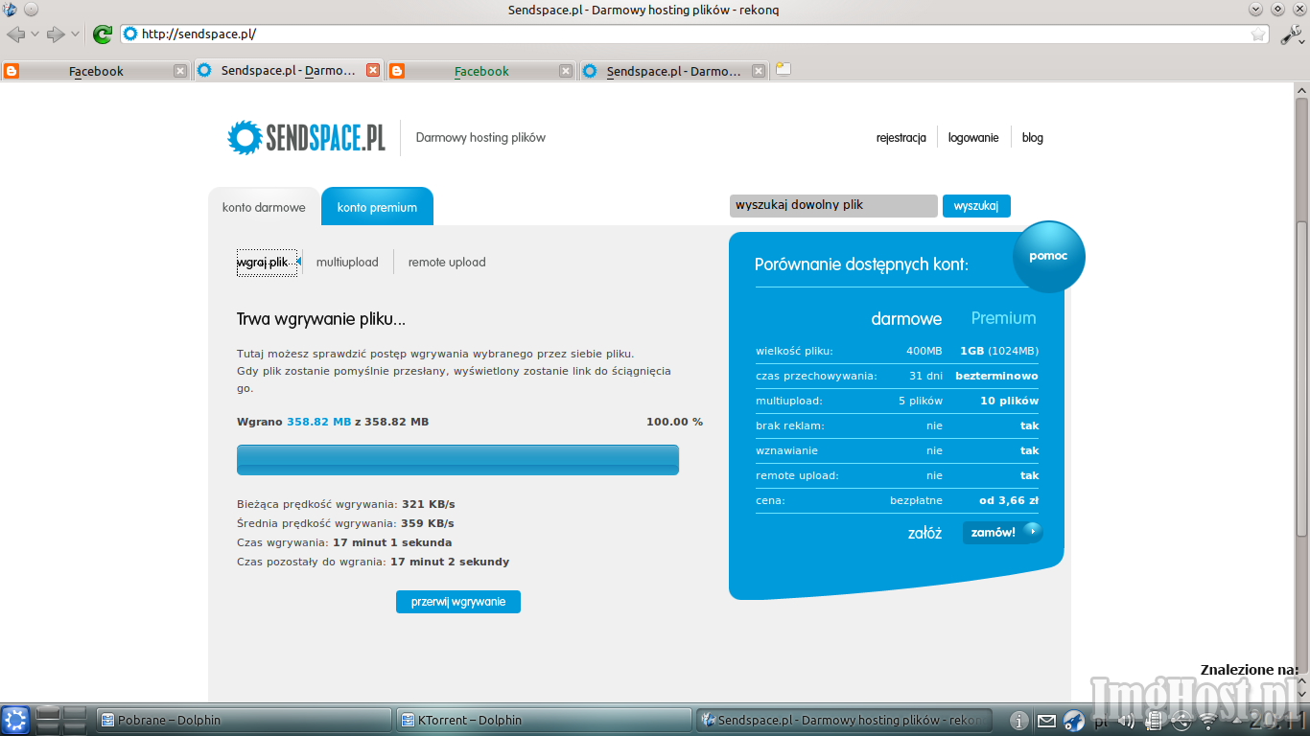Viewport: 1310px width, 736px height.
Task: Open the back history dropdown arrow
Action: 35,34
